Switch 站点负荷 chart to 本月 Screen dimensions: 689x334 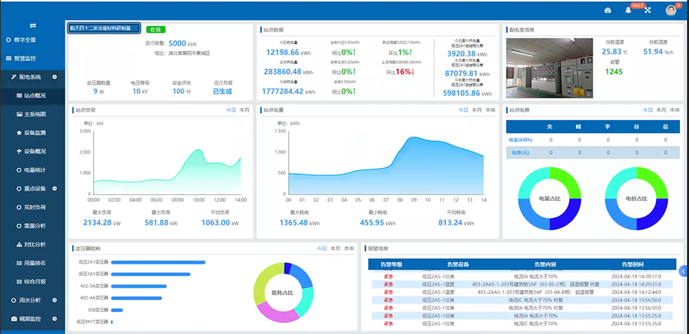pos(245,109)
